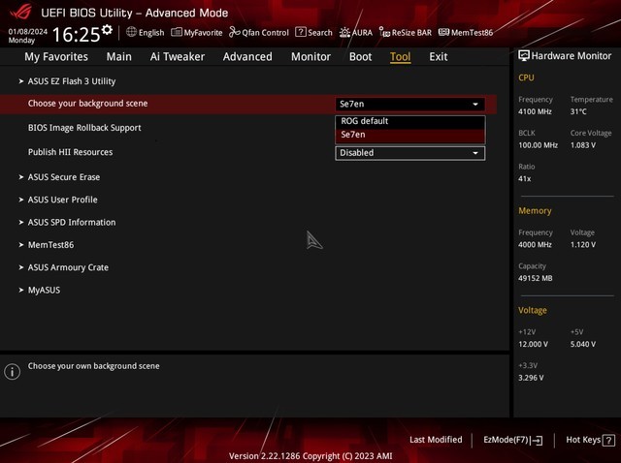Click the 01/08/2024 Monday date
This screenshot has width=621, height=463.
point(28,36)
